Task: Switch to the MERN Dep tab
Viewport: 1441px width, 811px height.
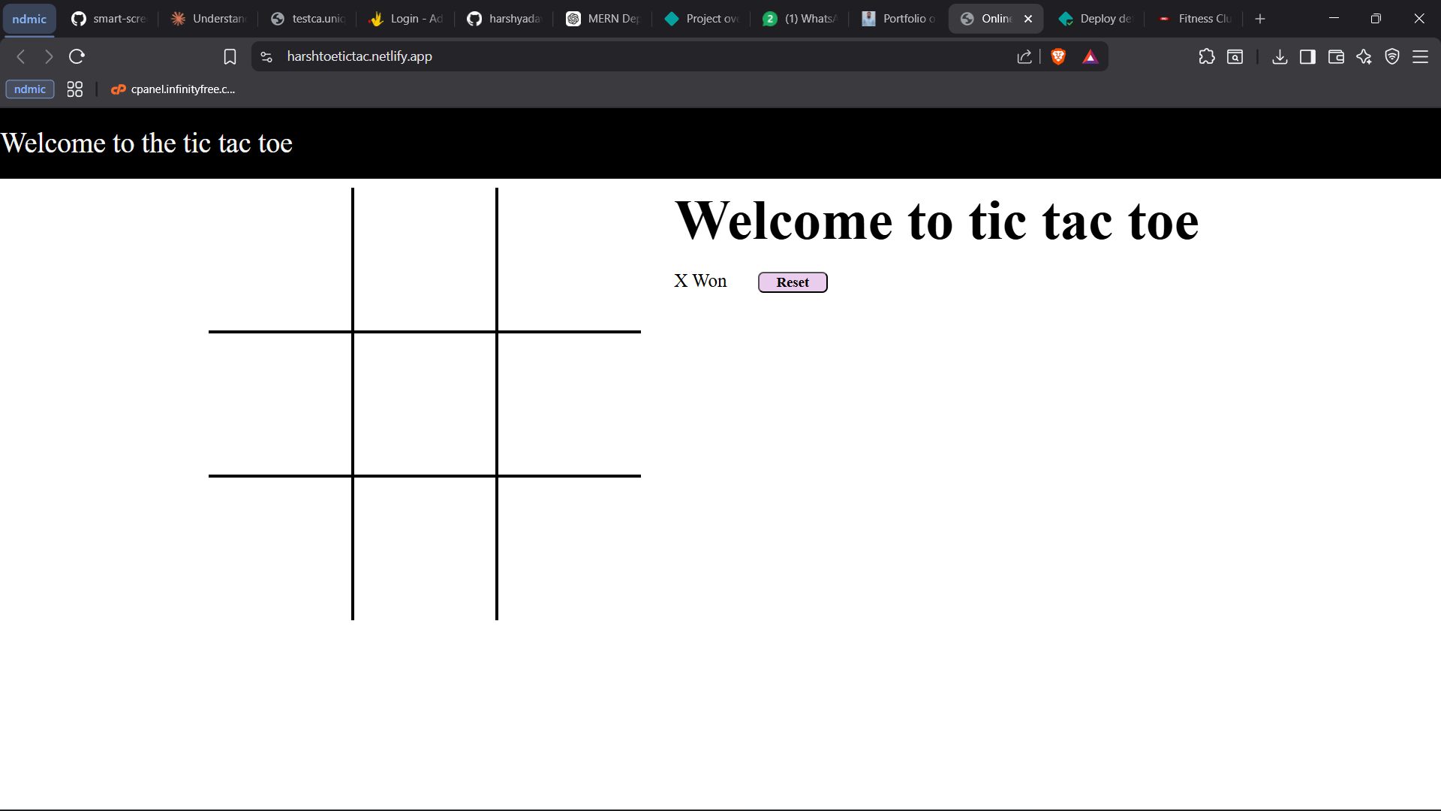Action: click(x=603, y=19)
